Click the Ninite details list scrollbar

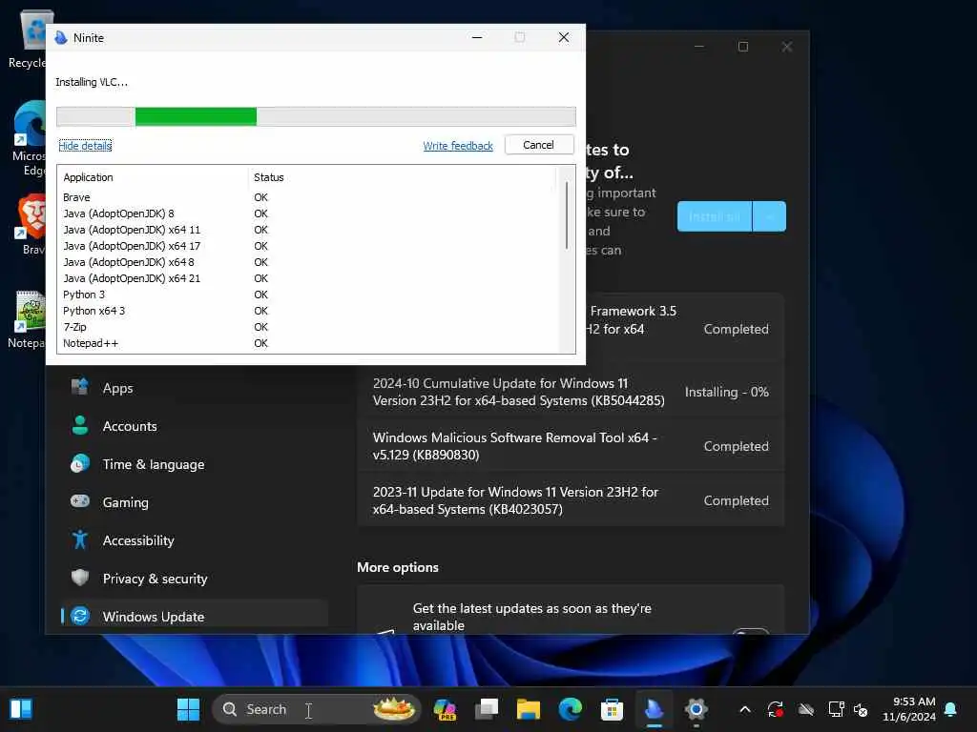coord(567,215)
